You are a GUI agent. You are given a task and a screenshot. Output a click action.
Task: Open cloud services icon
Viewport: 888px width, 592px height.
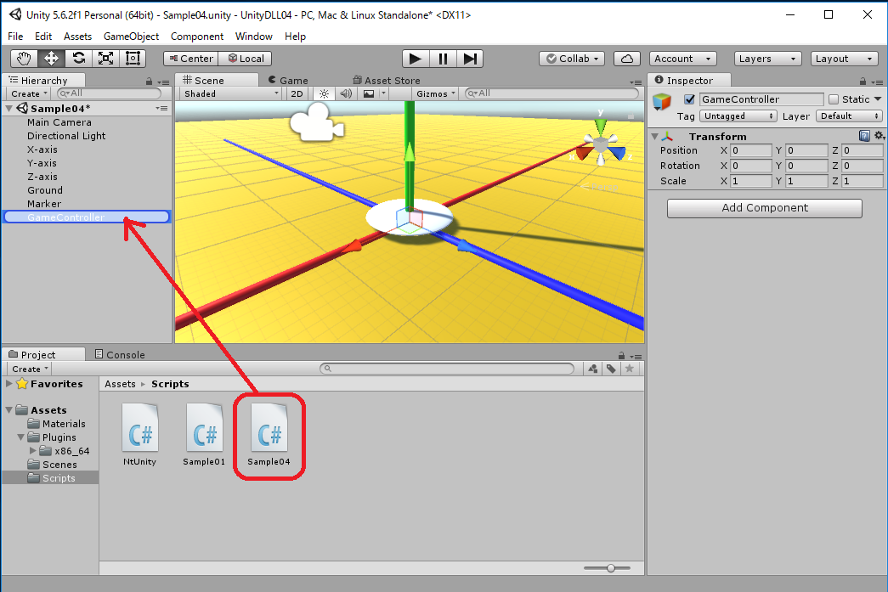[x=627, y=59]
